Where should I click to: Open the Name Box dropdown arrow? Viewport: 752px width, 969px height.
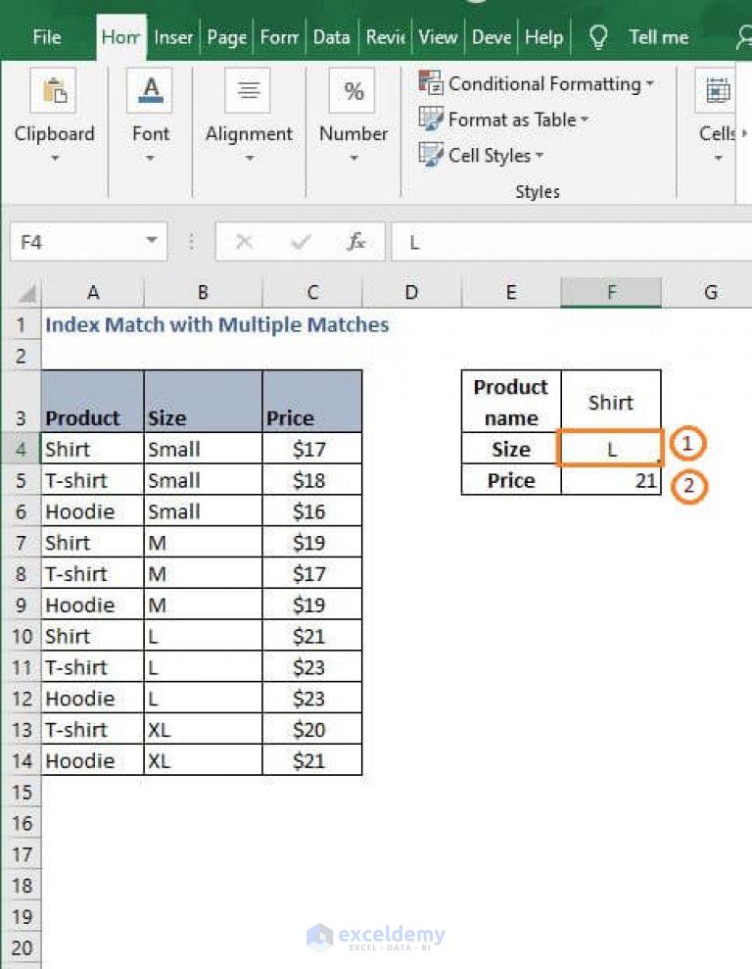pos(151,240)
